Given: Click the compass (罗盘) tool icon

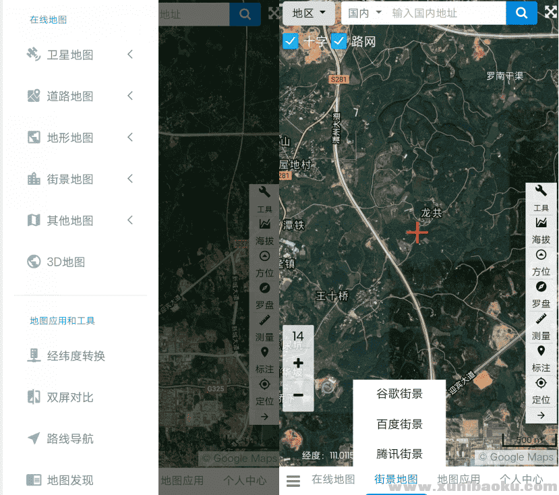Looking at the screenshot, I should click(541, 287).
